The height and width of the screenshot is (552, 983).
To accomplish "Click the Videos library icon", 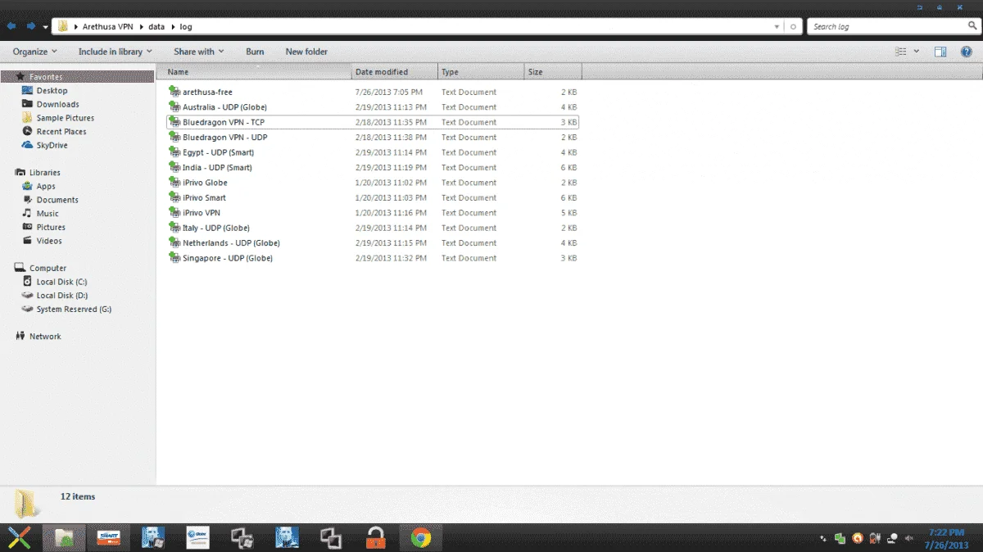I will [28, 241].
